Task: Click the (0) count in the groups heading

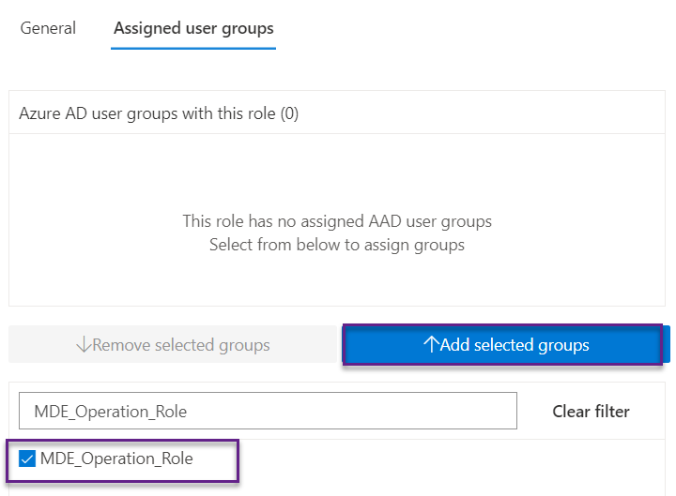Action: (x=289, y=113)
